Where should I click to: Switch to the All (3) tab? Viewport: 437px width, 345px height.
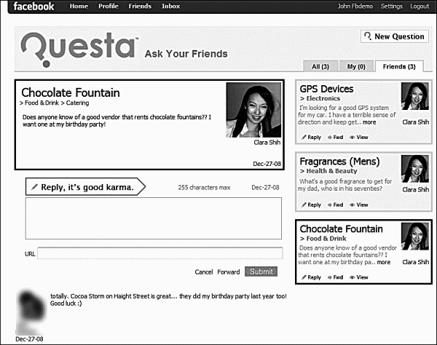click(x=320, y=67)
